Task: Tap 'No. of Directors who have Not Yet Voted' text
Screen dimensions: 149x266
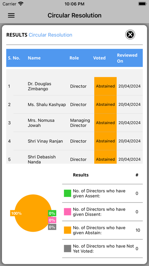Action: [103, 249]
